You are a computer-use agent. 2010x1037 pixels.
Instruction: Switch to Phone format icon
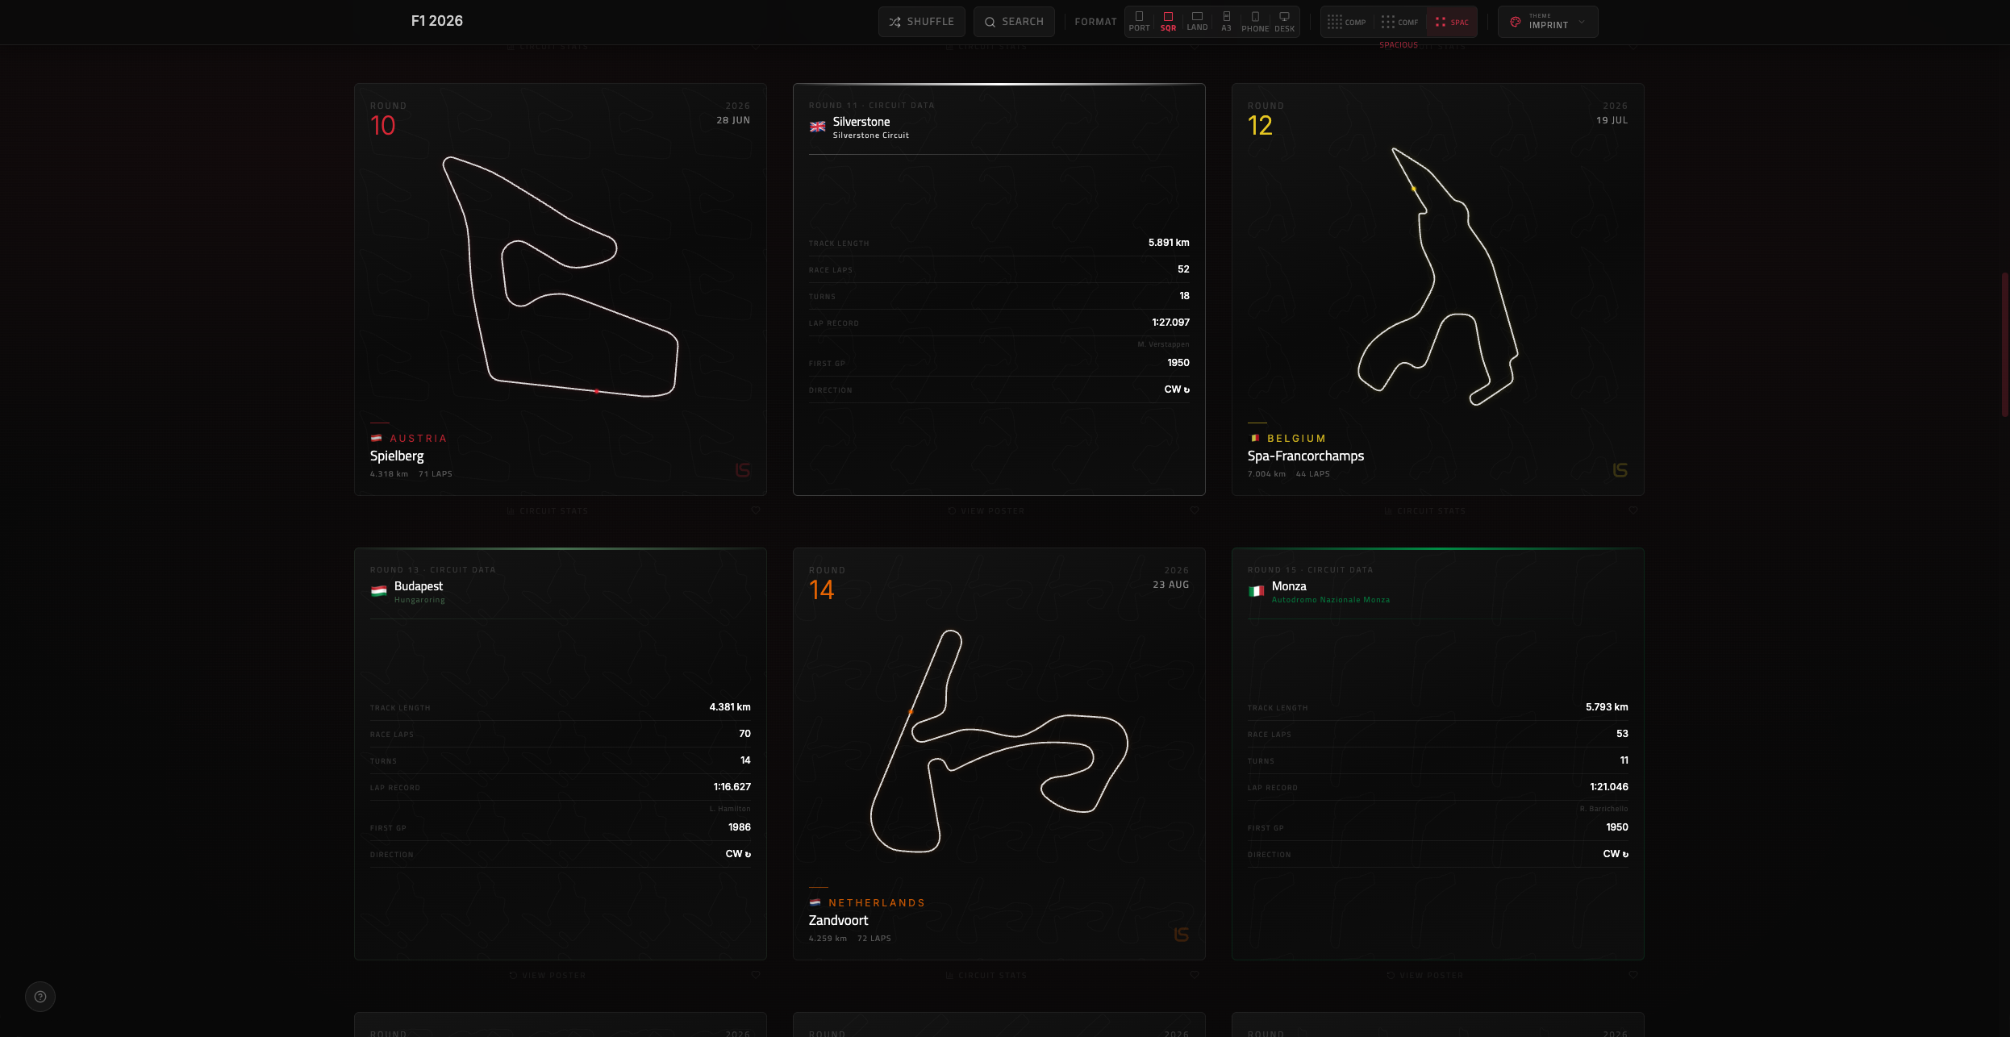point(1255,21)
